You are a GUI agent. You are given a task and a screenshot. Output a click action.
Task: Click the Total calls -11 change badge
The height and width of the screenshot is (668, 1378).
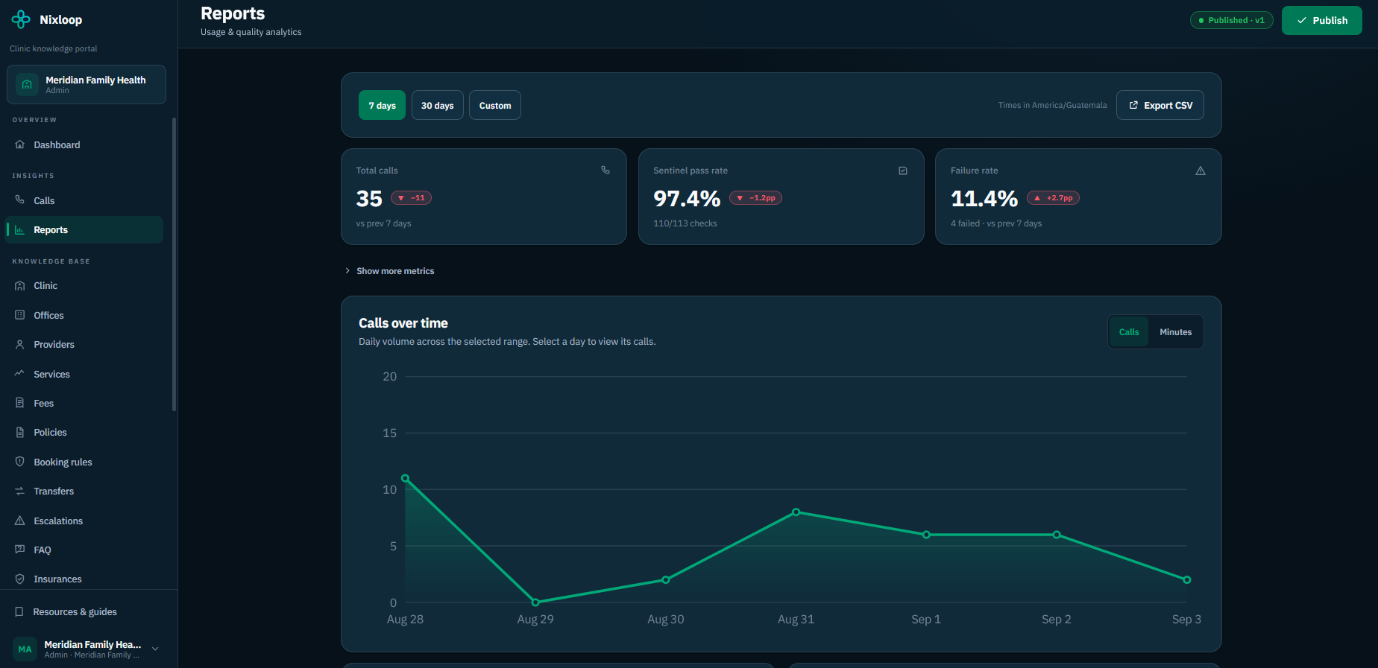coord(412,198)
